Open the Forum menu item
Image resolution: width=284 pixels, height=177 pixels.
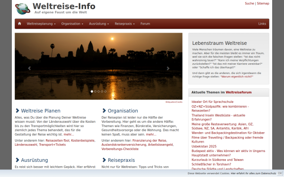point(145,24)
